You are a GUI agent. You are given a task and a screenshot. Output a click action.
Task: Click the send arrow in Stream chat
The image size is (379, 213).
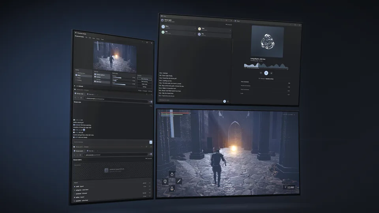(x=151, y=142)
